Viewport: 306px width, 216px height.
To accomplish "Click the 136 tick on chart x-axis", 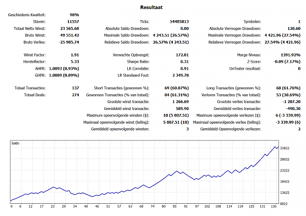I will [x=274, y=206].
